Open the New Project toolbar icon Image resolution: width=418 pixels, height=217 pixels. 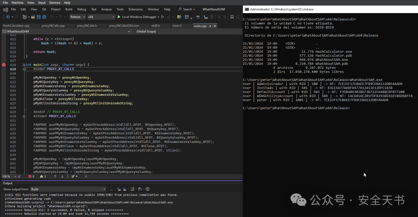24,17
